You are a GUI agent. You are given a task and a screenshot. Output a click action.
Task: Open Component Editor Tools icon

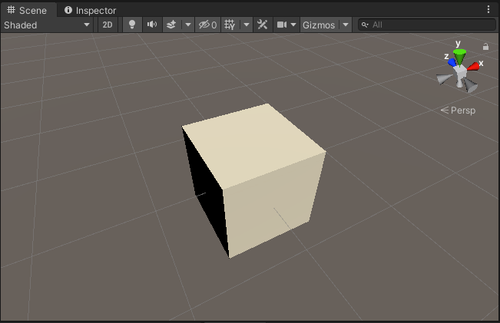point(263,25)
